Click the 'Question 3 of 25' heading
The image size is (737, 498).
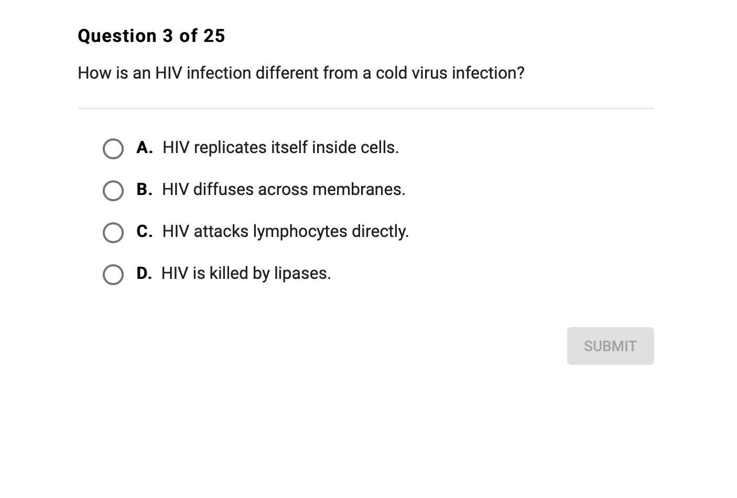[151, 36]
